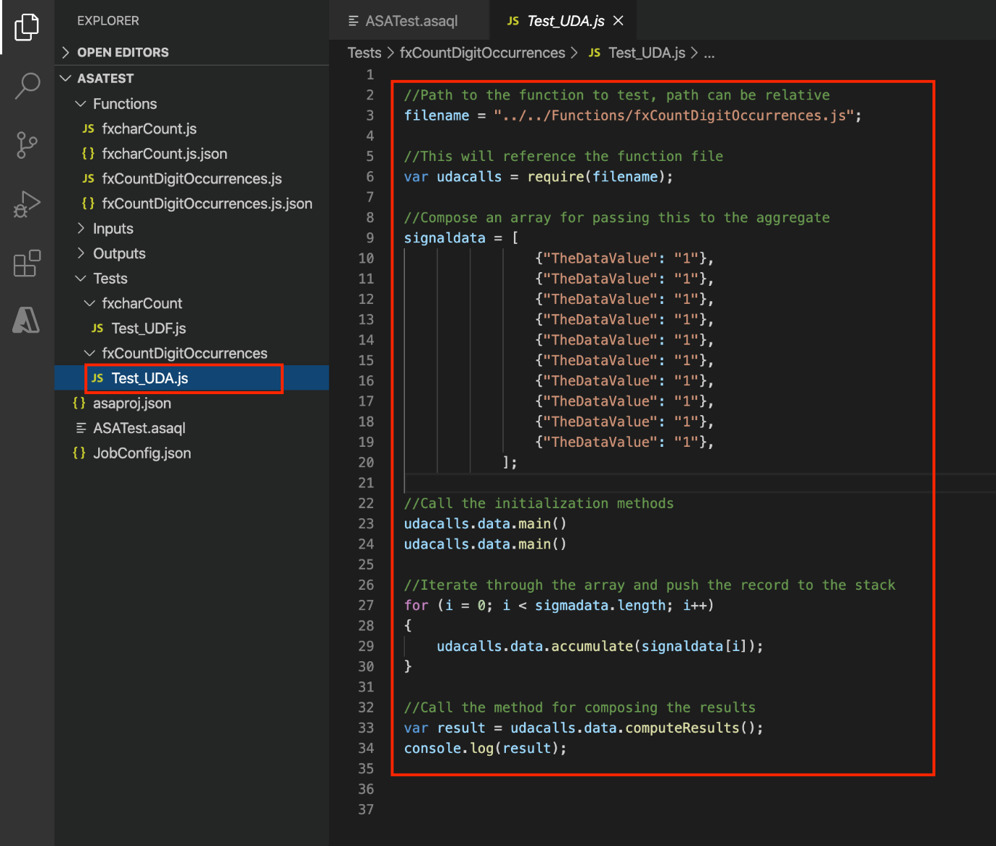Open Test_UDF.js in the file tree
The height and width of the screenshot is (846, 996).
[148, 328]
